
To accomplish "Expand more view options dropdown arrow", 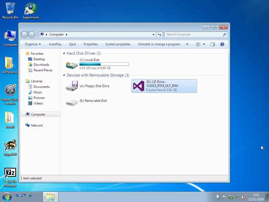I will (204, 44).
